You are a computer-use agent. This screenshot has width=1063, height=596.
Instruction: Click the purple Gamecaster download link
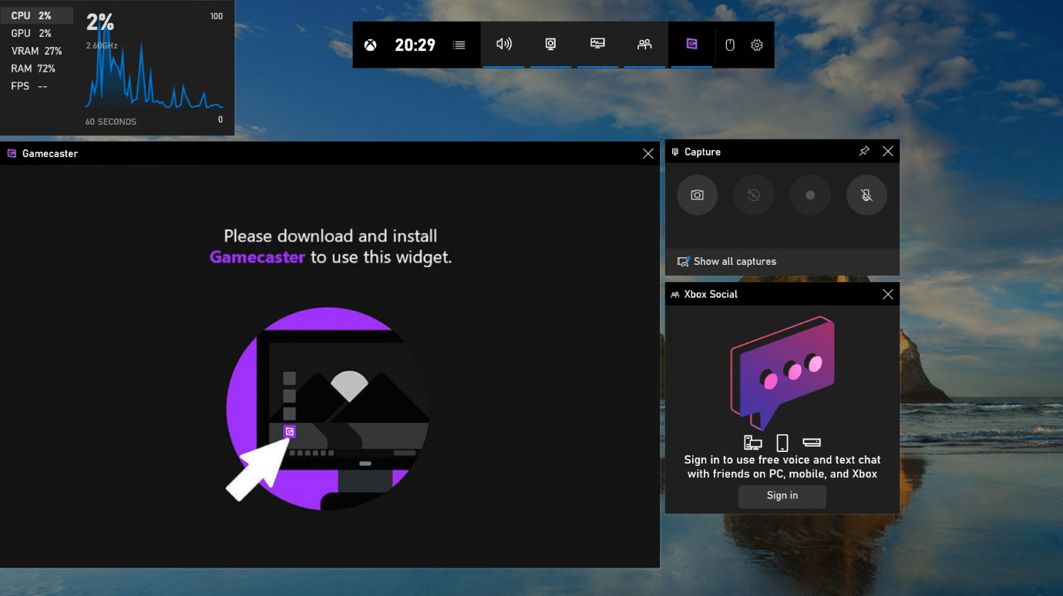[x=257, y=257]
